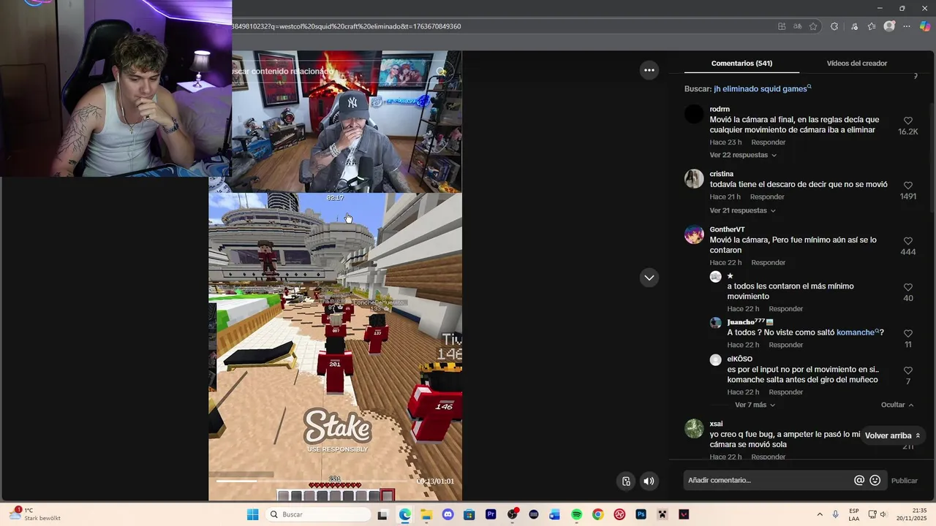Switch to the Comentarios (541) tab
Viewport: 936px width, 526px height.
click(x=741, y=64)
